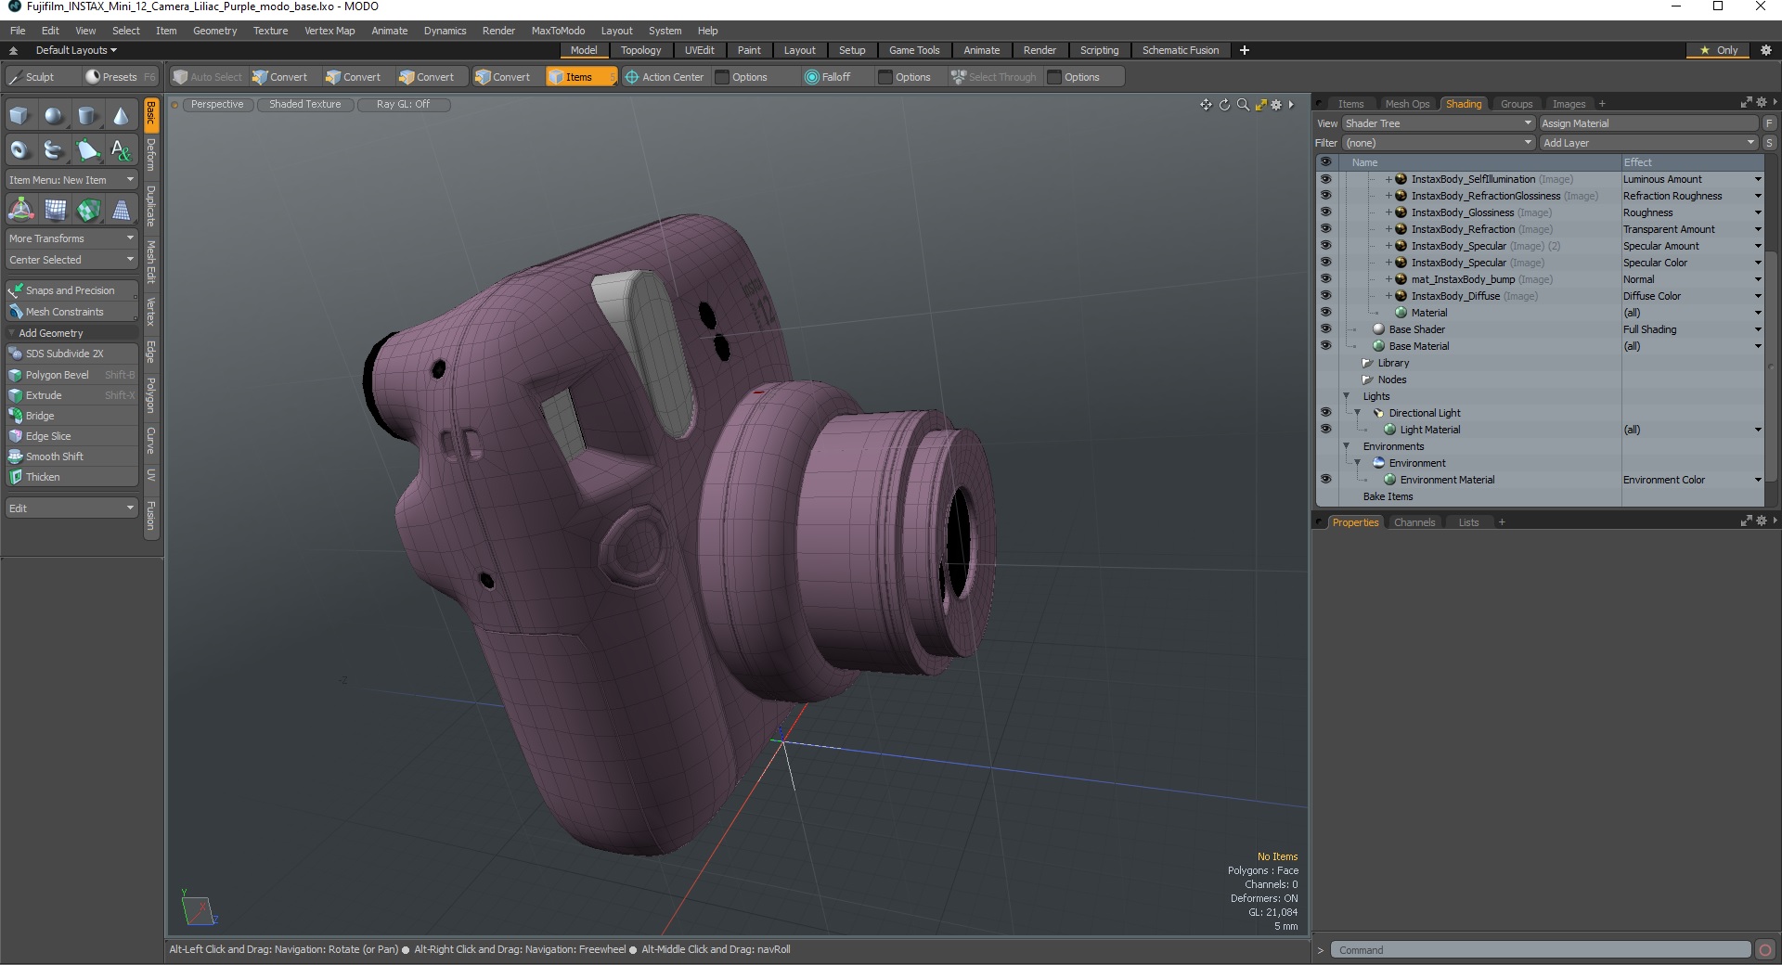Click the viewport axis gizmo
This screenshot has height=965, width=1782.
click(x=199, y=909)
